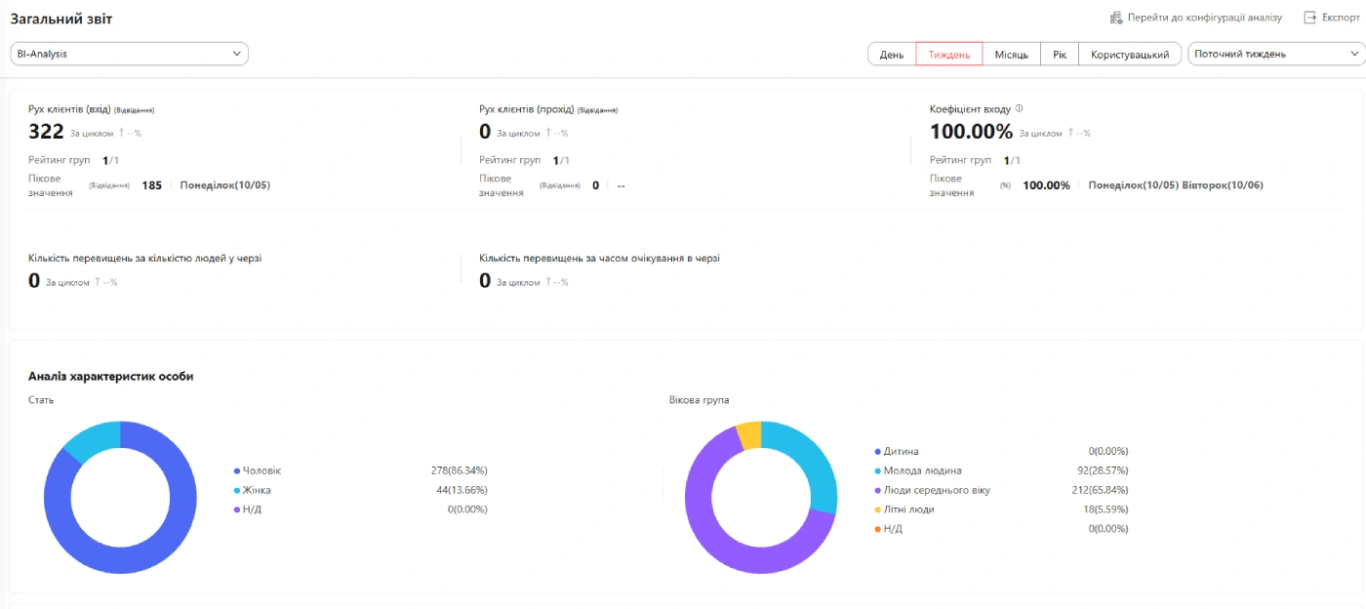Click the Дитина legend dot

[x=878, y=452]
